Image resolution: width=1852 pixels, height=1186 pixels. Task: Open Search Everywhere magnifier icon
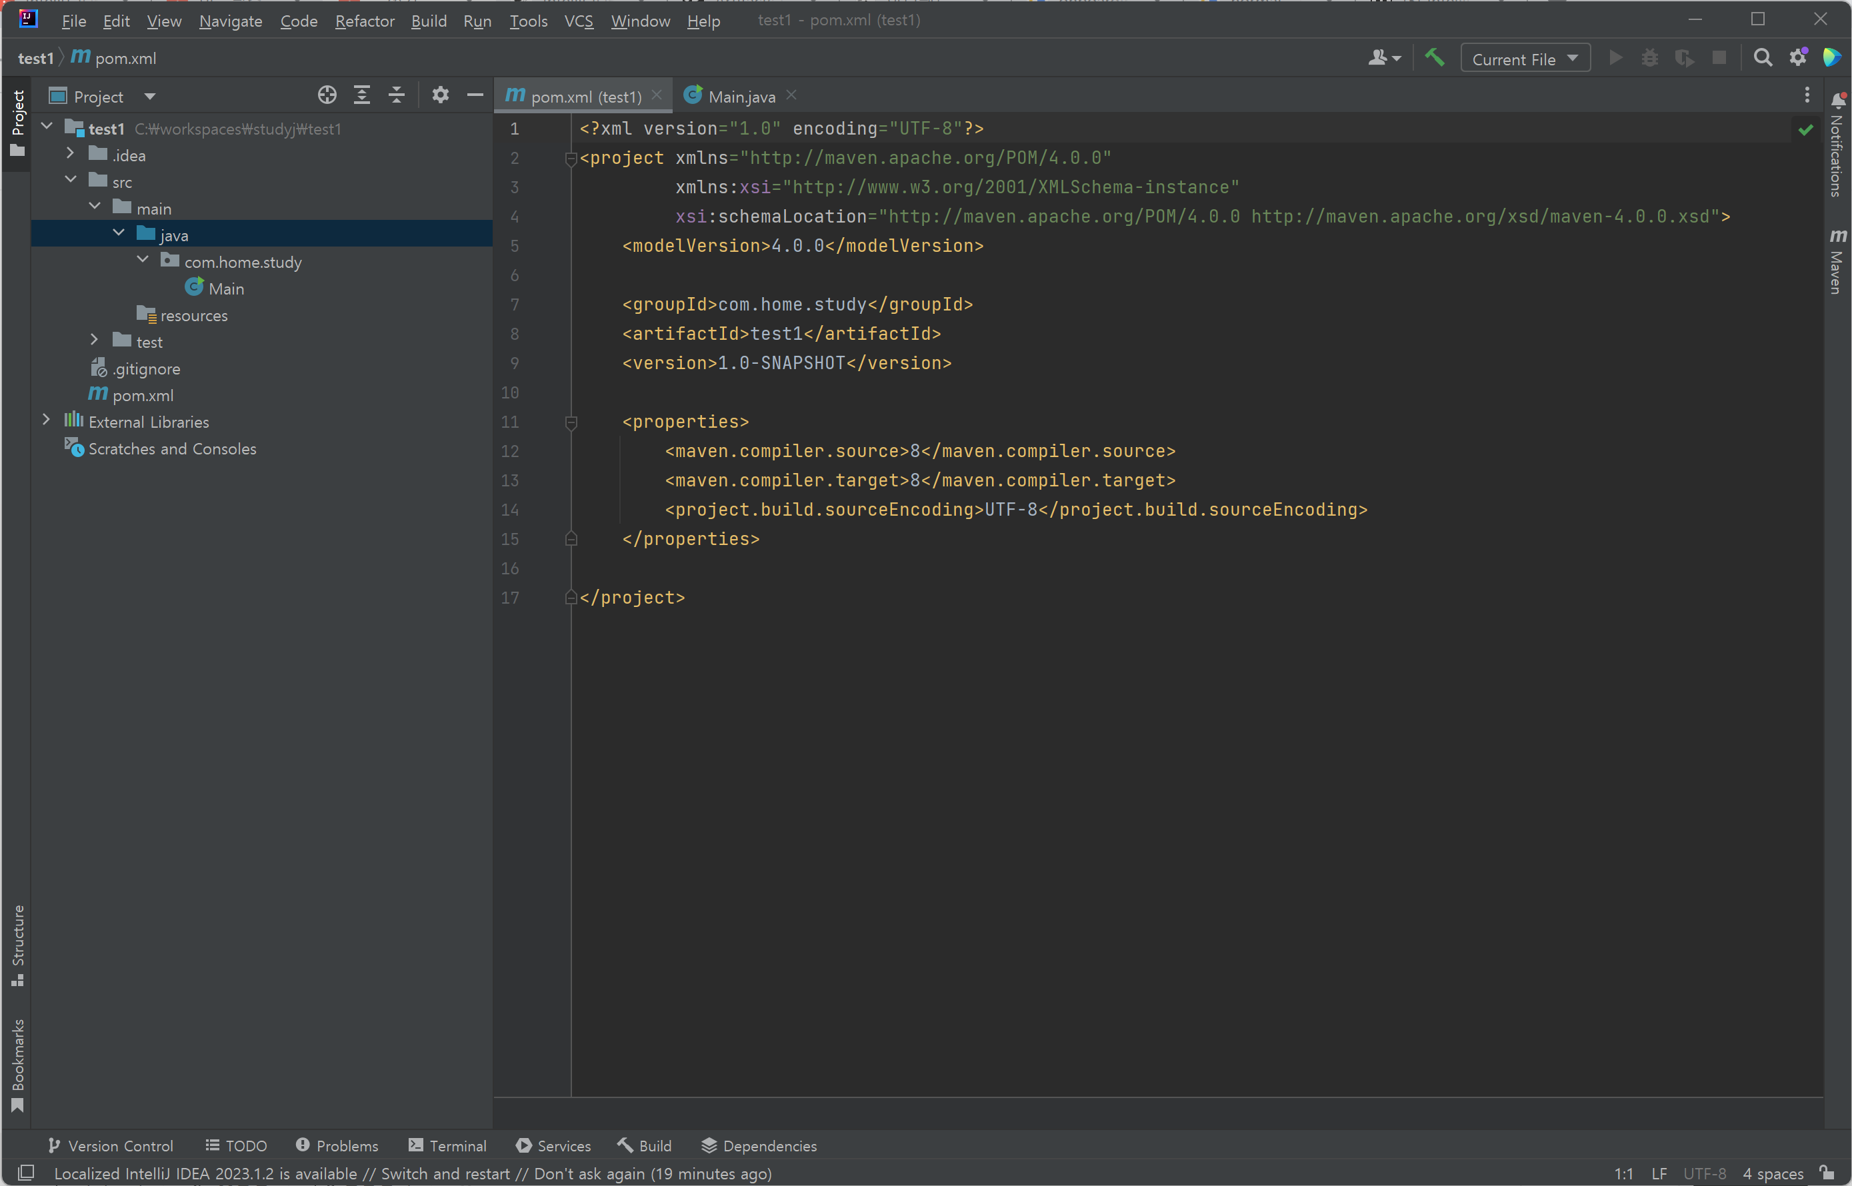pyautogui.click(x=1762, y=58)
